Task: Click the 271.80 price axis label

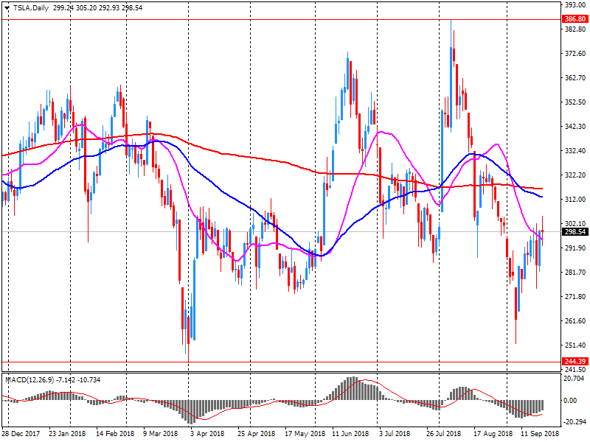Action: pos(574,297)
